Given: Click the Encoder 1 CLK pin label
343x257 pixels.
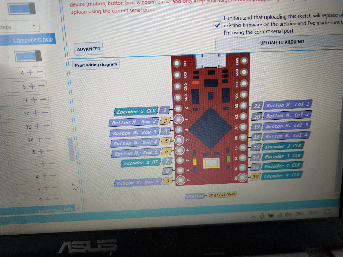Looking at the screenshot, I should [282, 166].
